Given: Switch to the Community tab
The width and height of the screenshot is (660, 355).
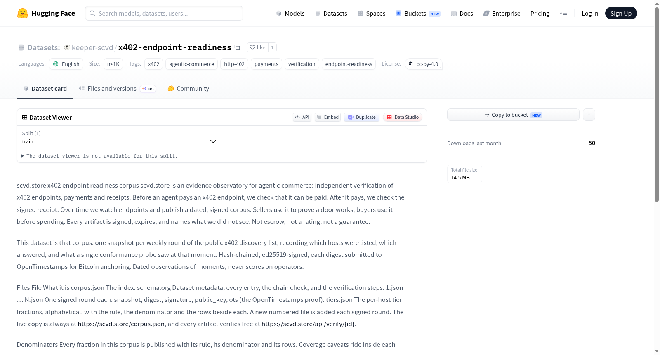Looking at the screenshot, I should pos(188,89).
